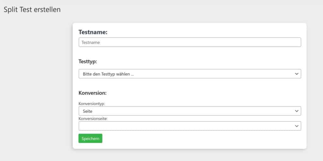Click the chevron arrow of Testtyp select
This screenshot has height=161, width=323.
[297, 74]
